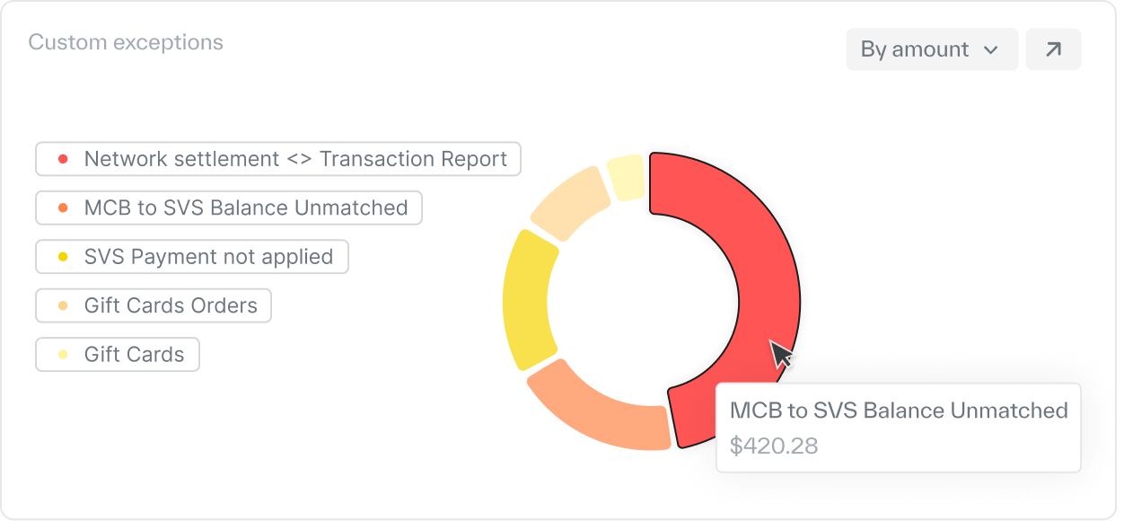Select the bright yellow donut chart segment
Image resolution: width=1124 pixels, height=521 pixels.
528,299
